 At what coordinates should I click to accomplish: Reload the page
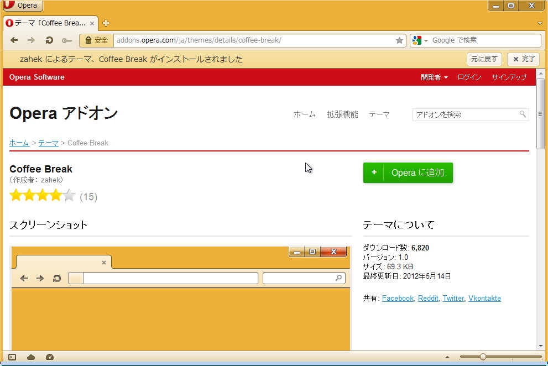click(49, 40)
